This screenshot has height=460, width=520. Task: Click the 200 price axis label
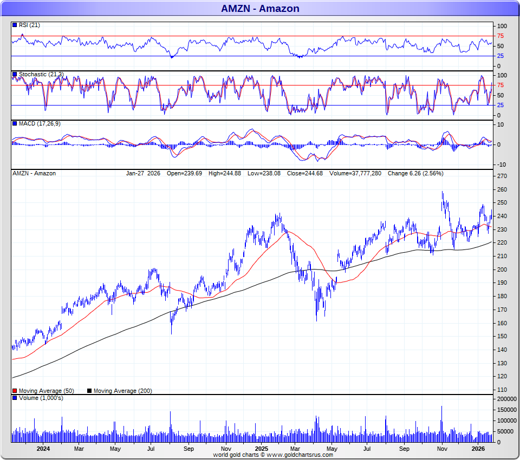coord(502,270)
